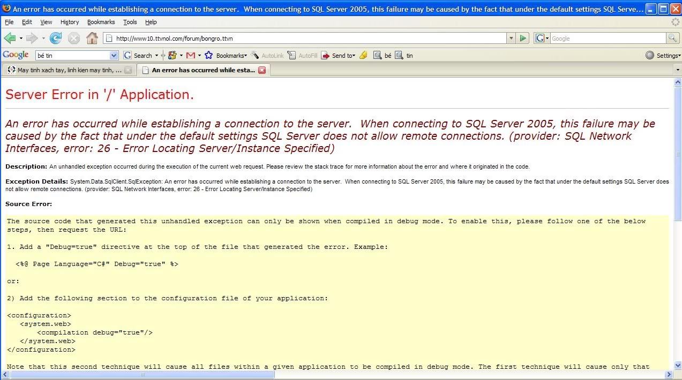Click the green Go arrow beside address bar

click(523, 38)
